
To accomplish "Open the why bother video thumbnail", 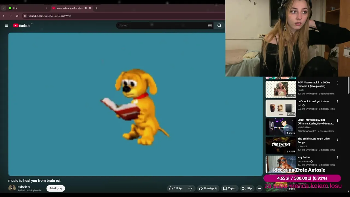I will (281, 164).
